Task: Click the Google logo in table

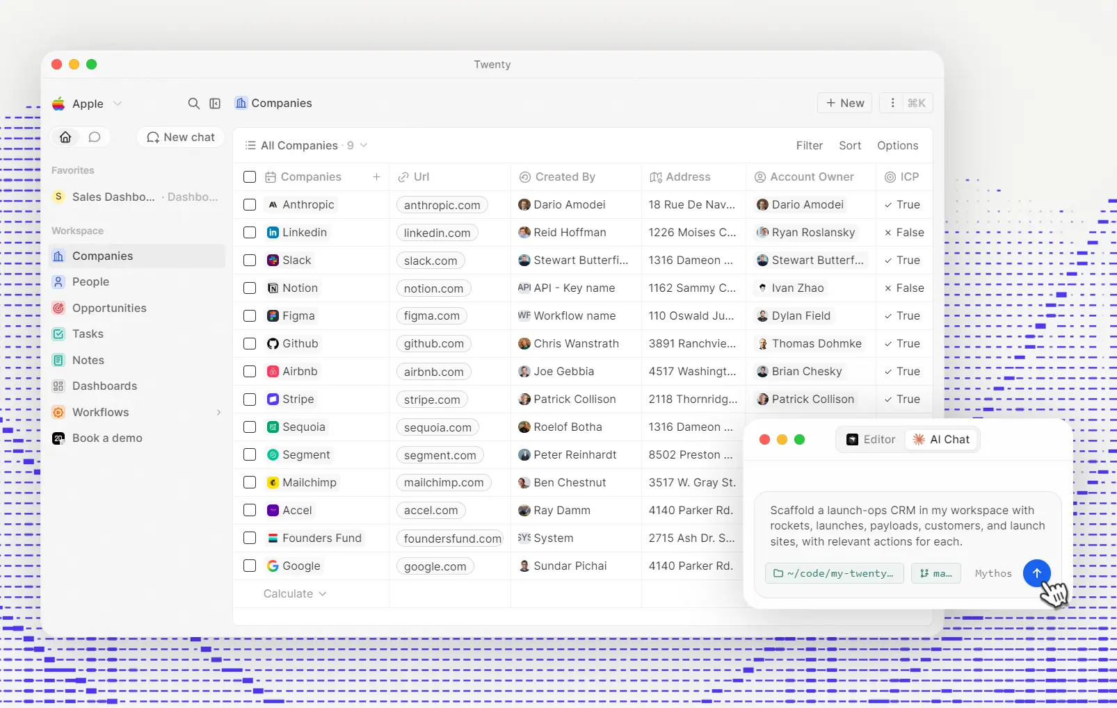Action: point(273,566)
